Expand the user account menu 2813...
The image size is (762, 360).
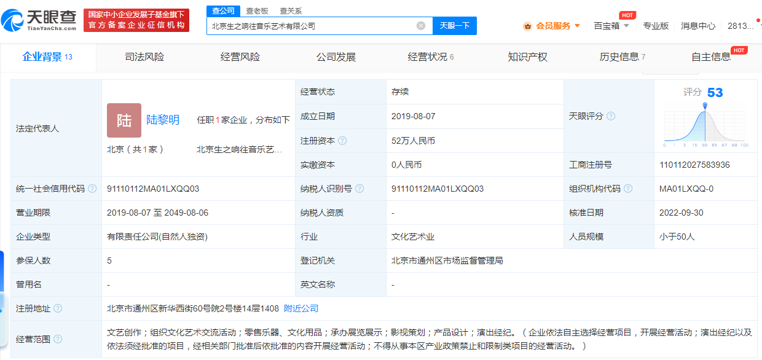pyautogui.click(x=744, y=26)
